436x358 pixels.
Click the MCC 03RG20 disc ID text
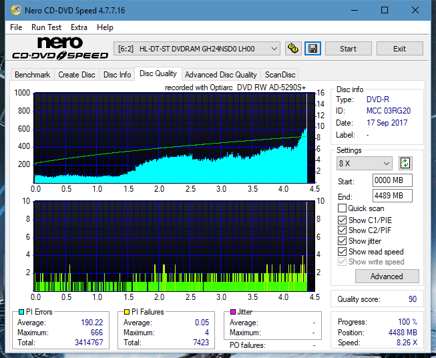[x=389, y=111]
